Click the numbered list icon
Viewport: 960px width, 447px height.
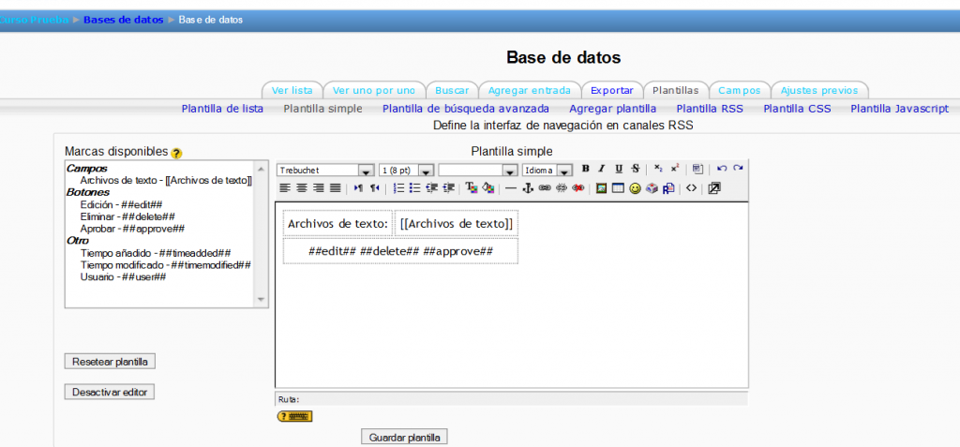click(398, 188)
